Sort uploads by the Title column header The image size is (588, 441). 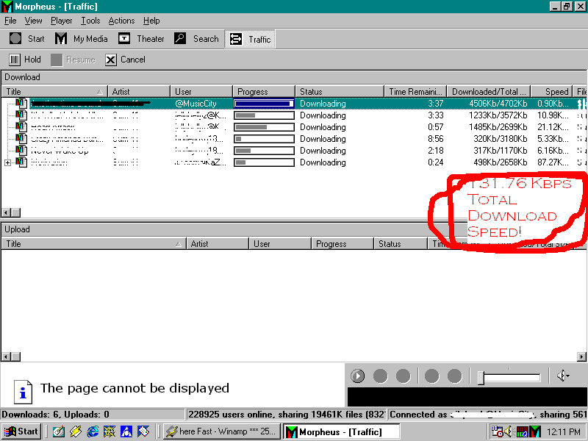(x=94, y=244)
